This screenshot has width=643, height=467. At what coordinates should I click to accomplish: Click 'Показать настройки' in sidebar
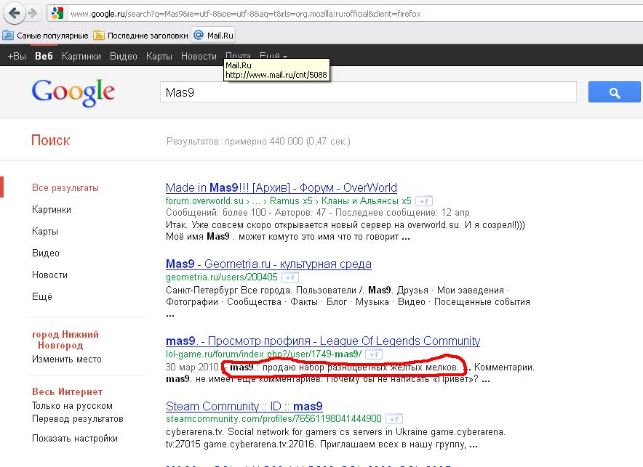(x=75, y=439)
